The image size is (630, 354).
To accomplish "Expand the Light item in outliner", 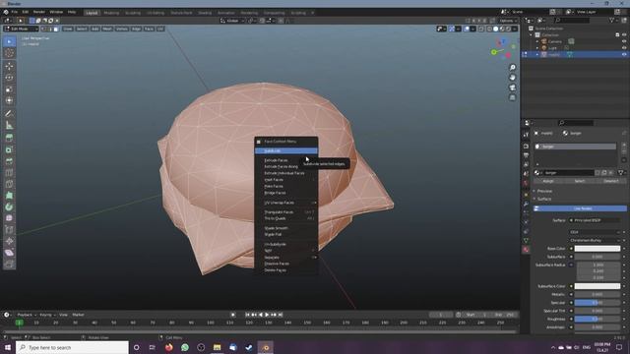I will [537, 48].
